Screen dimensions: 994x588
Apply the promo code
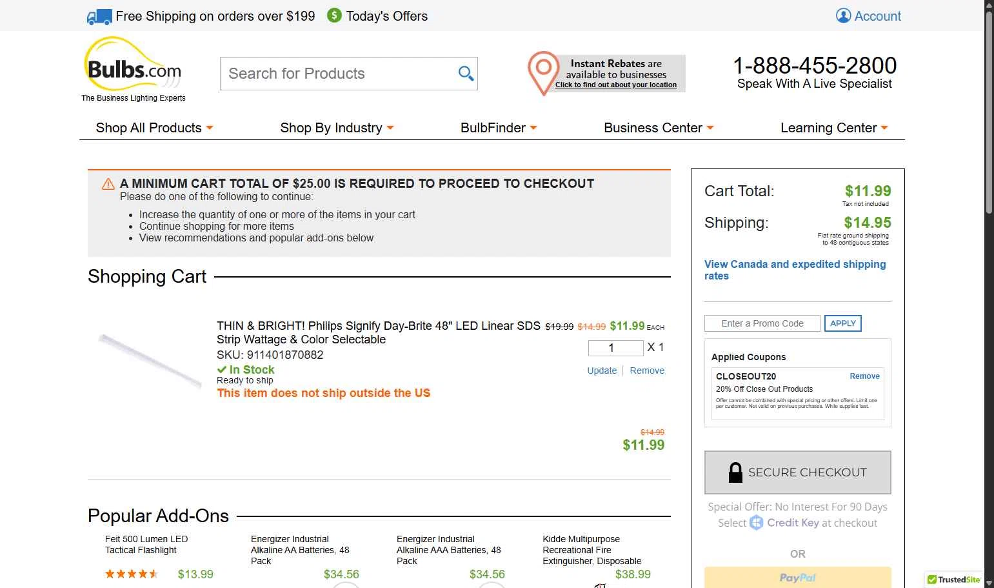tap(842, 323)
